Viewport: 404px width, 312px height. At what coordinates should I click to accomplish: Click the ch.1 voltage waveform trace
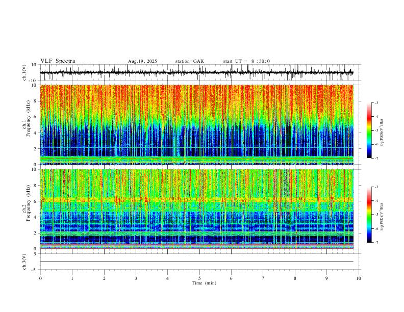(x=196, y=72)
